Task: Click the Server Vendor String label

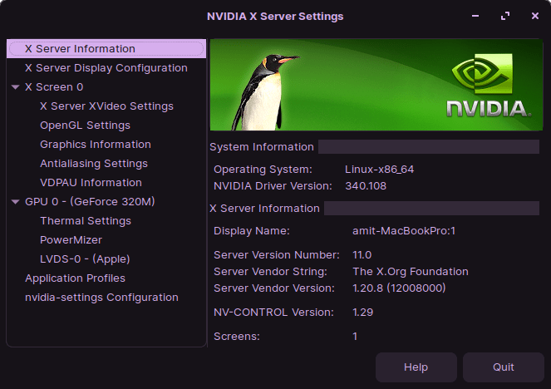Action: tap(270, 272)
